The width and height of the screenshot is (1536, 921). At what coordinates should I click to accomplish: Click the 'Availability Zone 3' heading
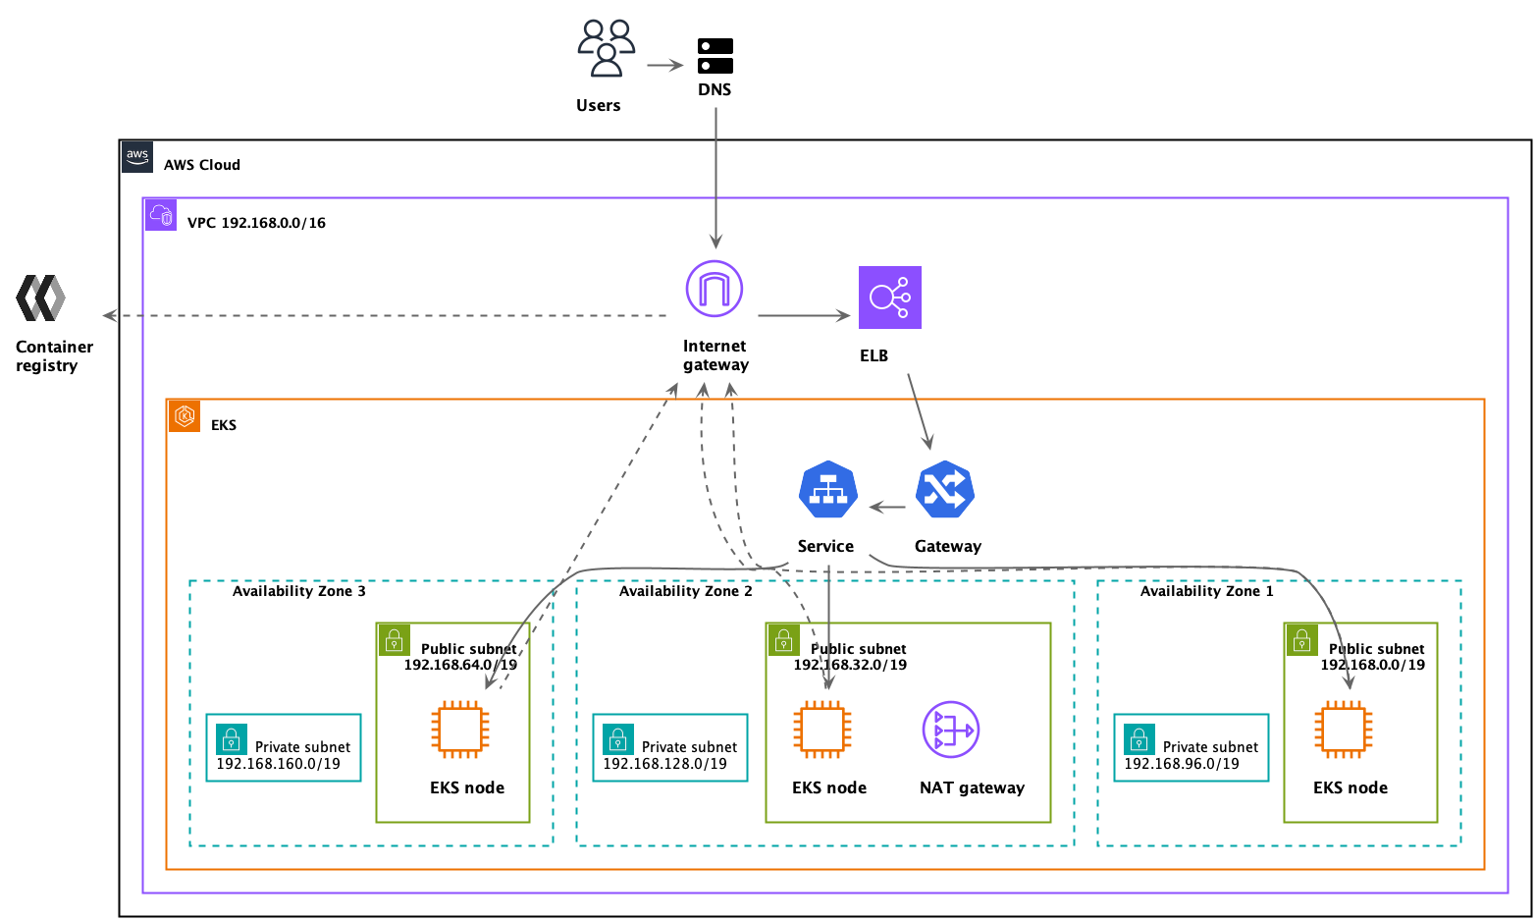[x=299, y=591]
